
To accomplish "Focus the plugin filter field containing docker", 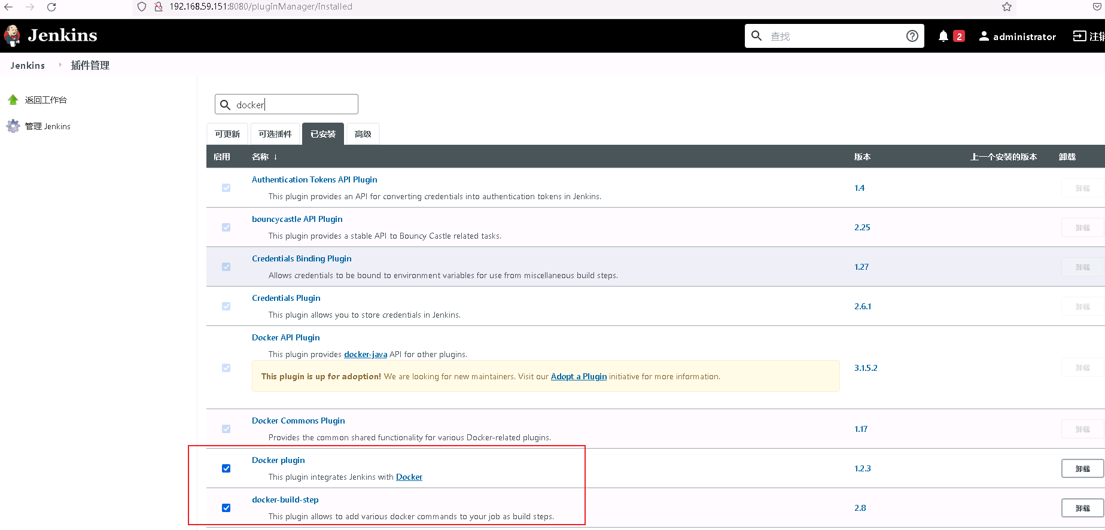I will [x=287, y=105].
